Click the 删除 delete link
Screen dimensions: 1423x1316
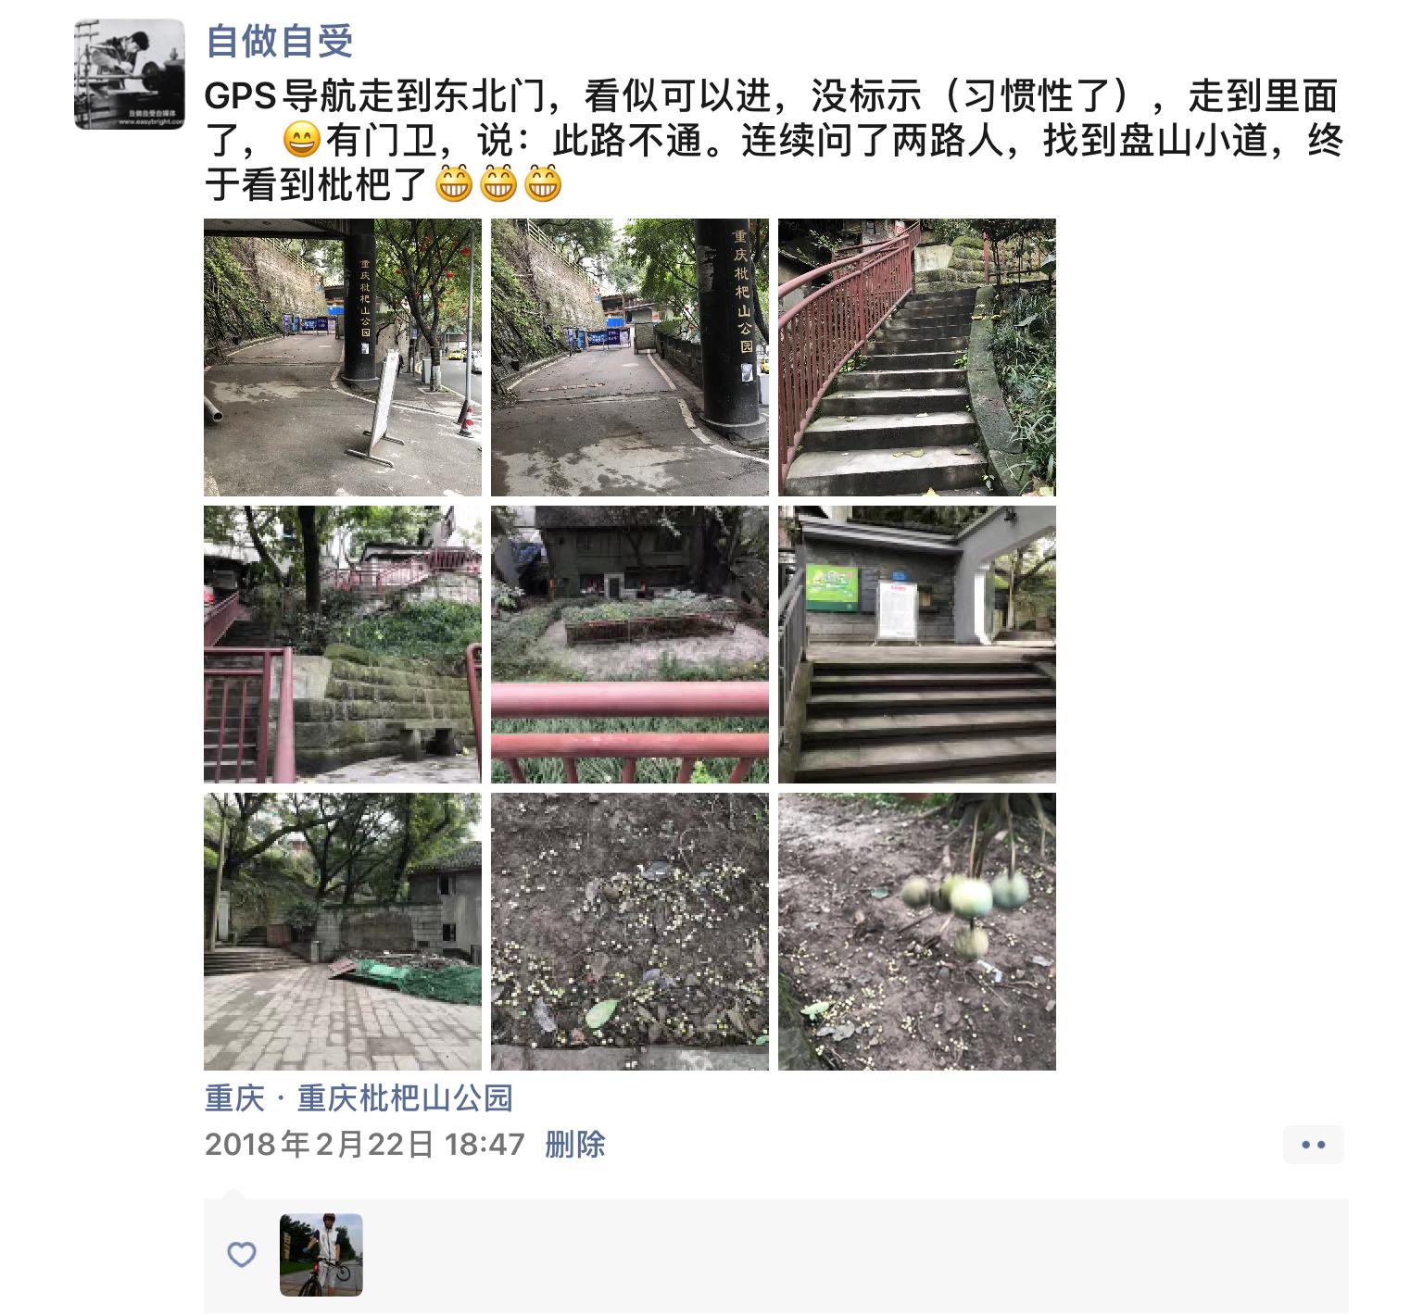[x=574, y=1144]
